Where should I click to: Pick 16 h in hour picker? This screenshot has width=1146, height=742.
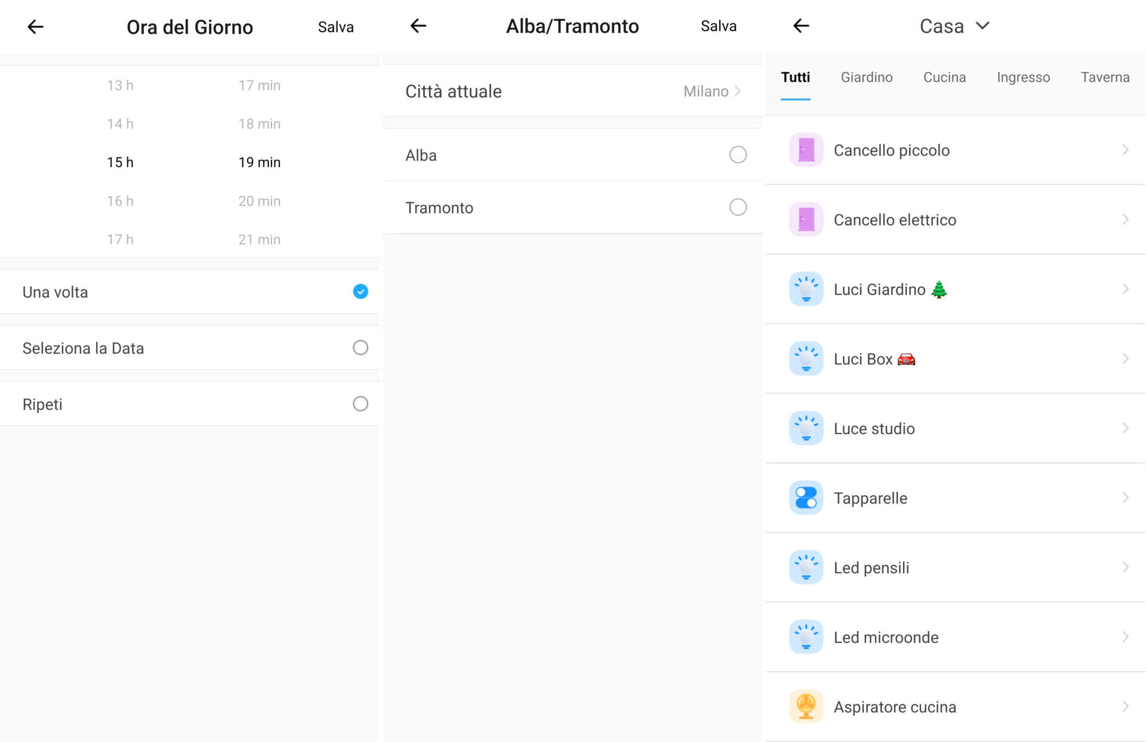120,201
